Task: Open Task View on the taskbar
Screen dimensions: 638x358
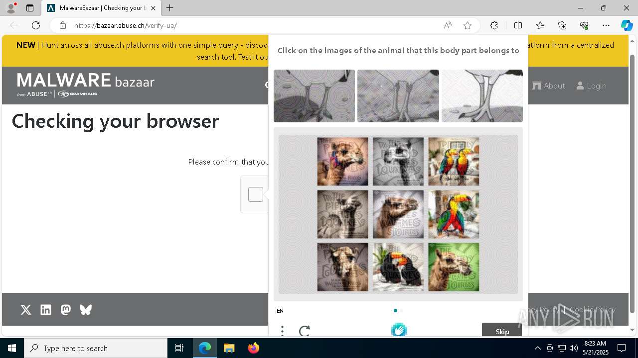Action: [179, 348]
